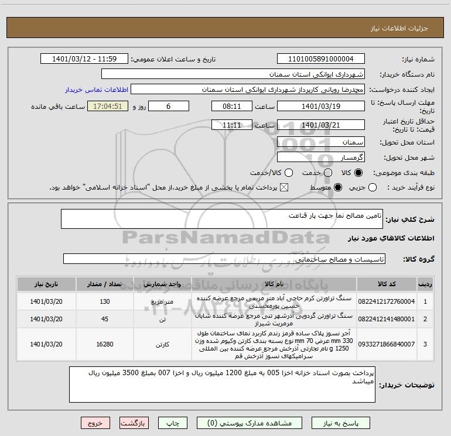451x436 pixels.
Task: Click unit متر مربع in row 1
Action: pyautogui.click(x=162, y=302)
